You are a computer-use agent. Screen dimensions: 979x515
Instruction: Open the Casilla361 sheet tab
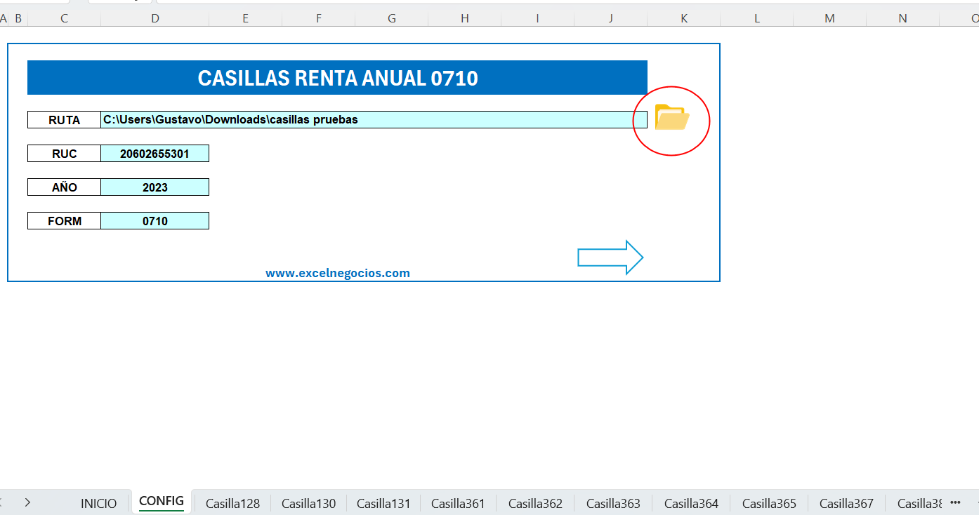458,503
